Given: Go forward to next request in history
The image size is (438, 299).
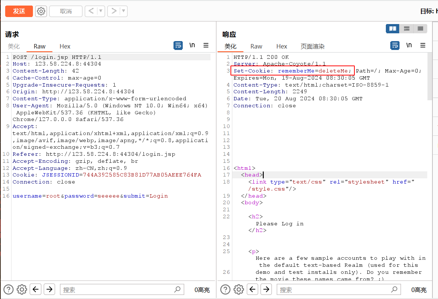Looking at the screenshot, I should [114, 11].
